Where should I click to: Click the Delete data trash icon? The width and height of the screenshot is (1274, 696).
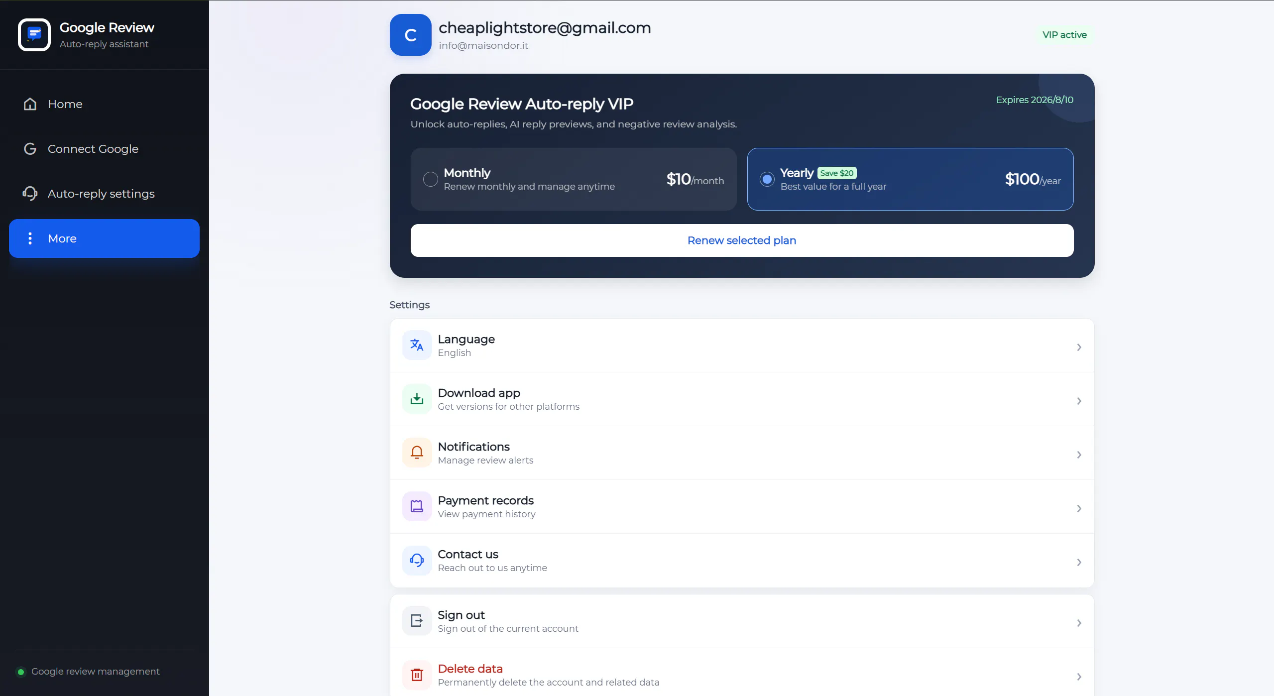tap(417, 675)
